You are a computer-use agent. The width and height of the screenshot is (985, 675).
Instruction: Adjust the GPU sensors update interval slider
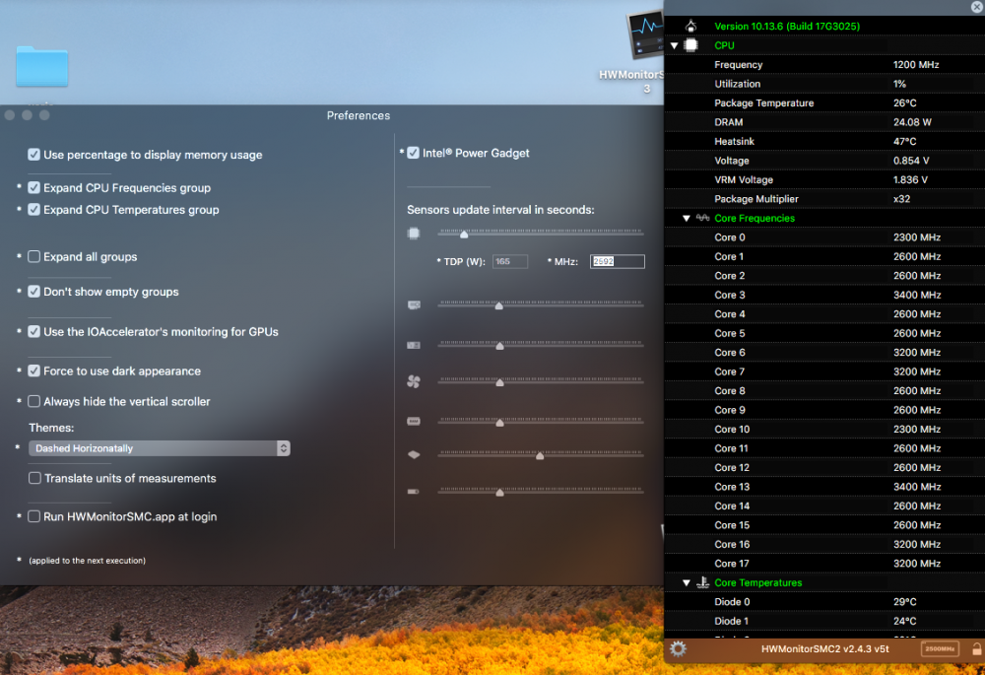tap(498, 305)
